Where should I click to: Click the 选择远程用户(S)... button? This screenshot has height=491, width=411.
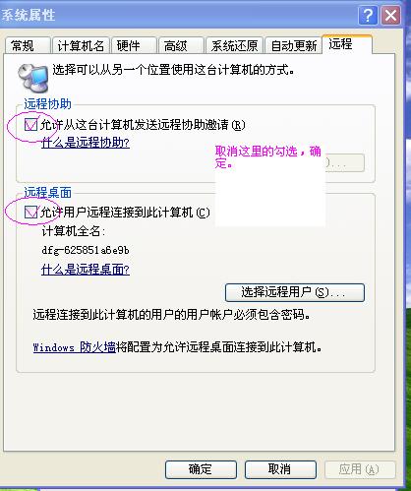click(x=295, y=292)
